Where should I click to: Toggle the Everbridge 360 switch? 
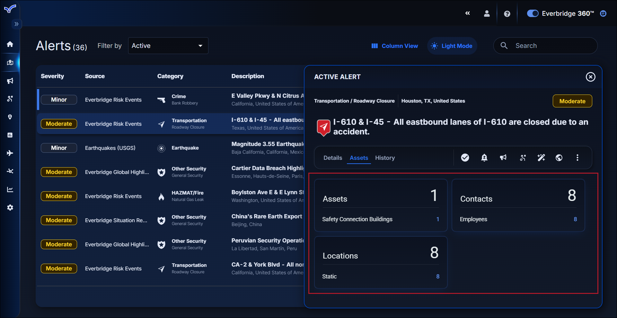[x=533, y=14]
